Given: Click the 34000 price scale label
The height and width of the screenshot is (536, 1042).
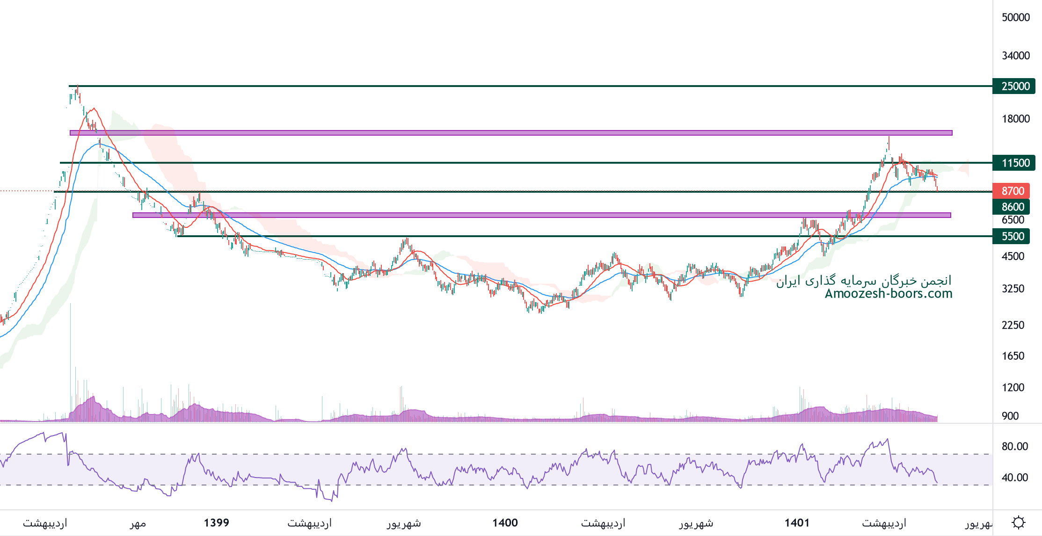Looking at the screenshot, I should coord(1016,56).
